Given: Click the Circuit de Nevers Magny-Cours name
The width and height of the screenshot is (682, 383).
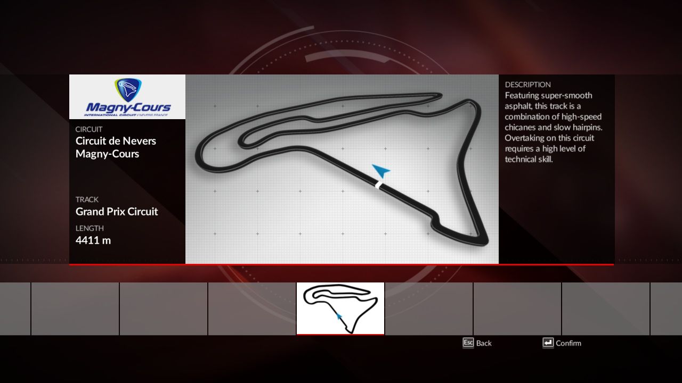Looking at the screenshot, I should (116, 147).
